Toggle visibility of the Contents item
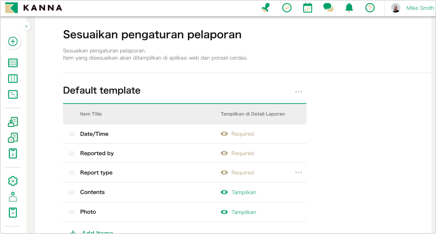 [224, 192]
